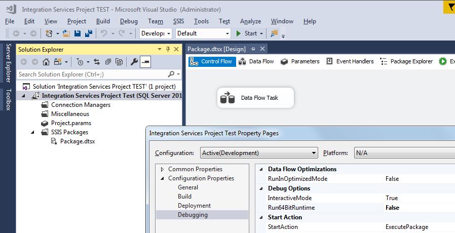The width and height of the screenshot is (455, 233).
Task: Switch to the Data Flow tab
Action: pos(256,61)
